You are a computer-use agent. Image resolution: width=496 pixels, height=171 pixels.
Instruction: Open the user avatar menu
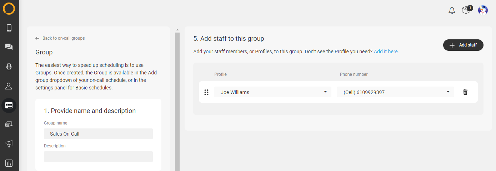click(483, 10)
